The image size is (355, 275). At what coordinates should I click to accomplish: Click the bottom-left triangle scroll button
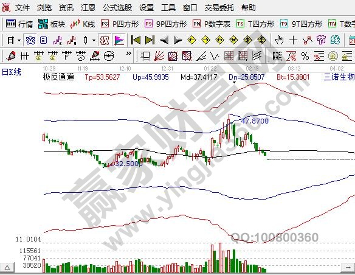tap(7, 268)
